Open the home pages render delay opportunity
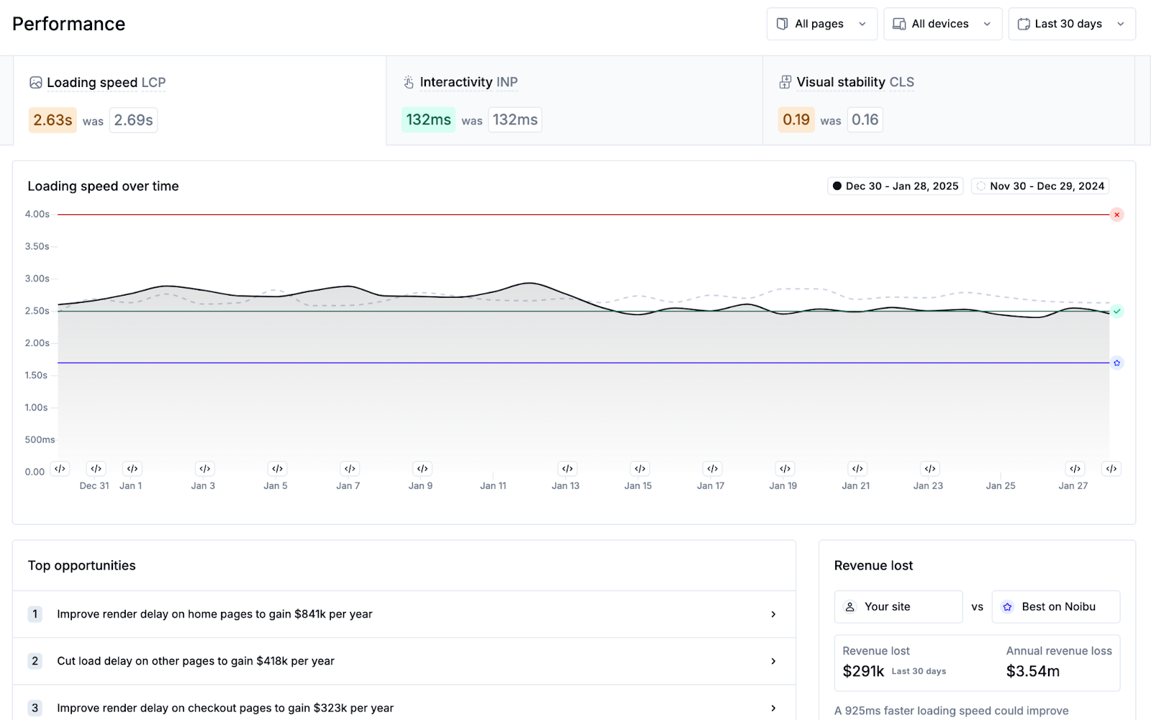 (x=404, y=614)
